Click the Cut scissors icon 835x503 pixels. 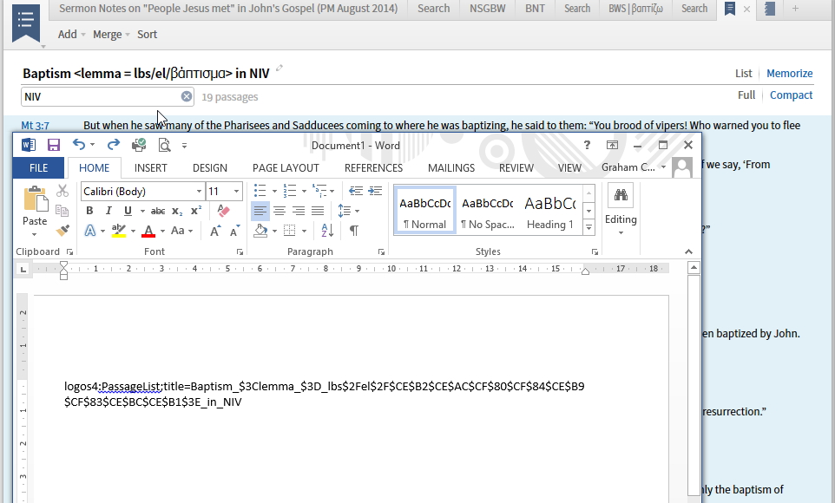click(x=62, y=191)
